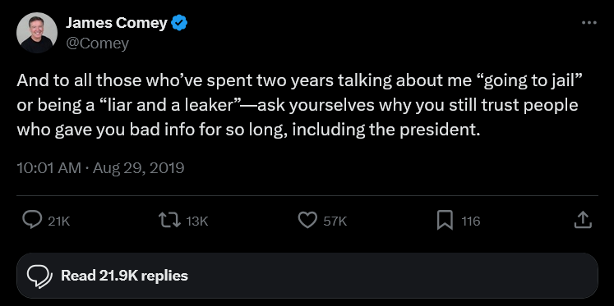Click the Read 21.9K replies button
614x306 pixels.
[307, 276]
